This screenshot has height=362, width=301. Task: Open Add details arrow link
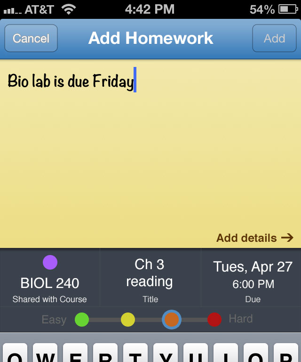coord(255,238)
